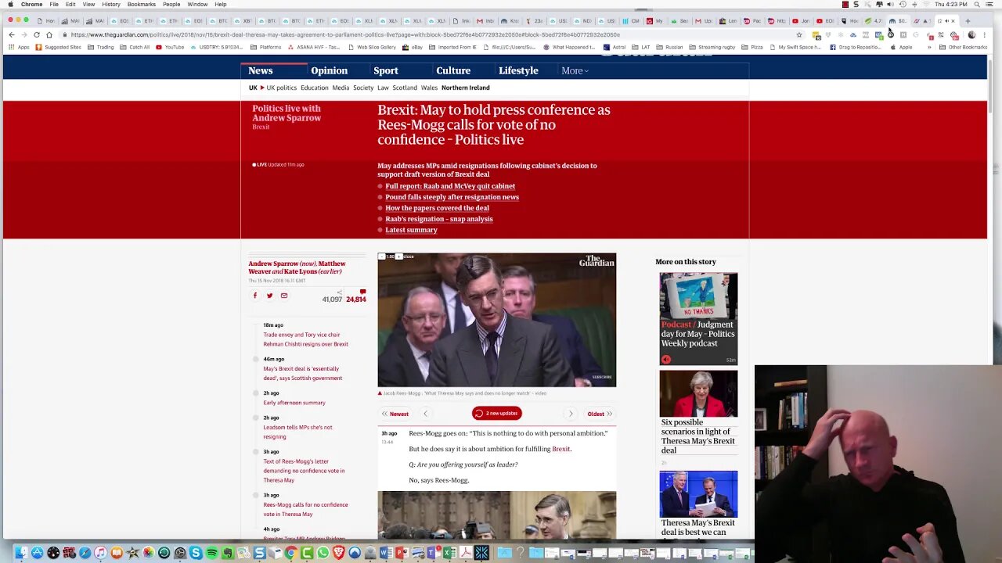The height and width of the screenshot is (563, 1002).
Task: Open Leadsom tells MPs she's not resigning
Action: point(297,432)
